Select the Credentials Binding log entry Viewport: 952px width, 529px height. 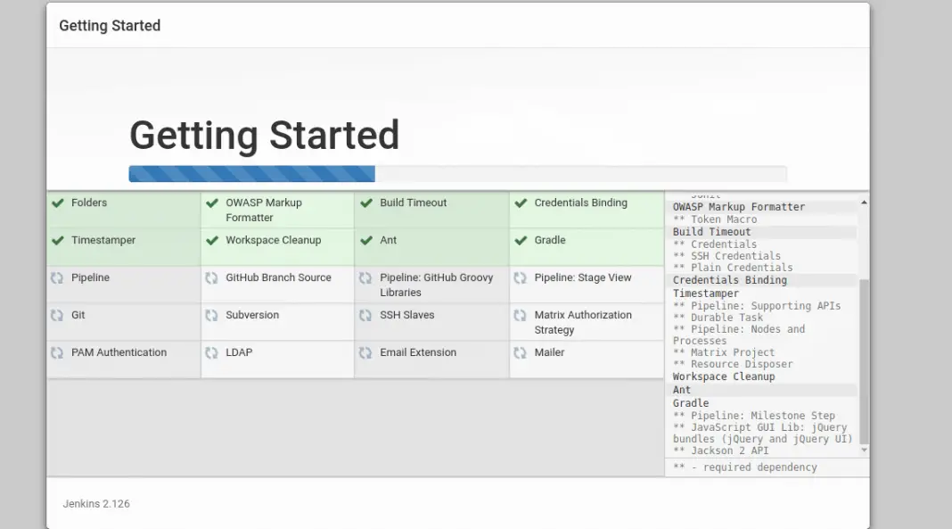(x=731, y=280)
